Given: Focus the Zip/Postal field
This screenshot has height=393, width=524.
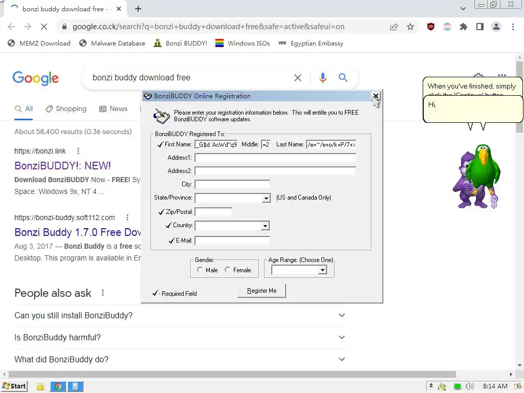Looking at the screenshot, I should click(x=213, y=212).
